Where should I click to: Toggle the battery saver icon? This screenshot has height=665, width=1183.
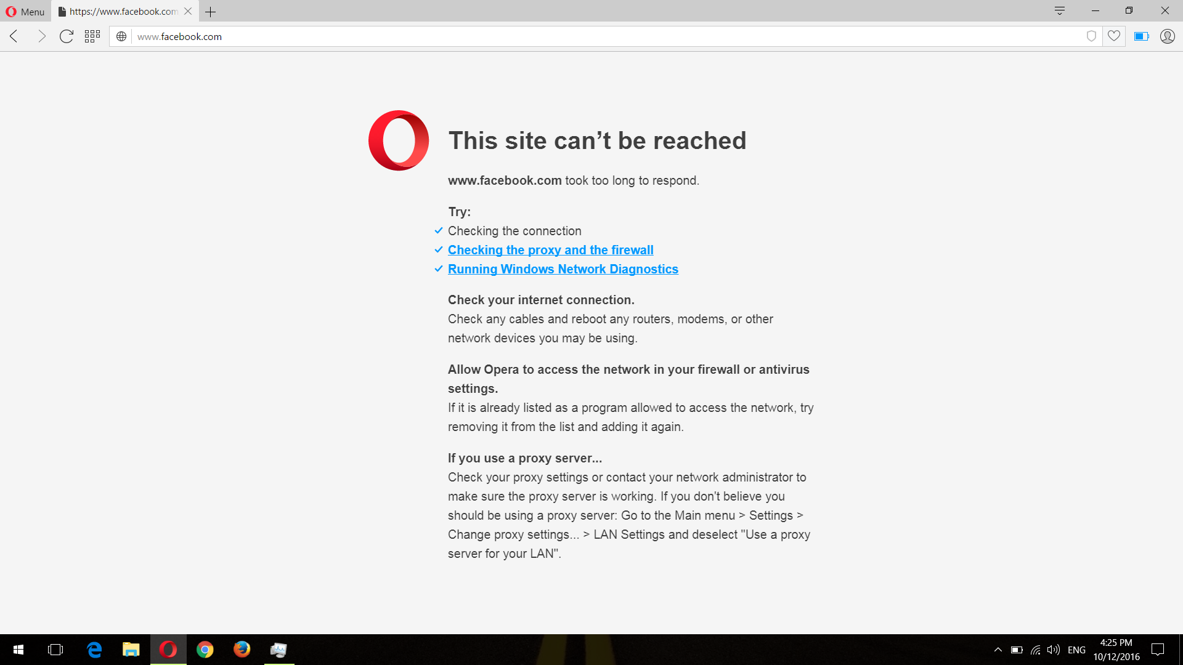pyautogui.click(x=1142, y=36)
